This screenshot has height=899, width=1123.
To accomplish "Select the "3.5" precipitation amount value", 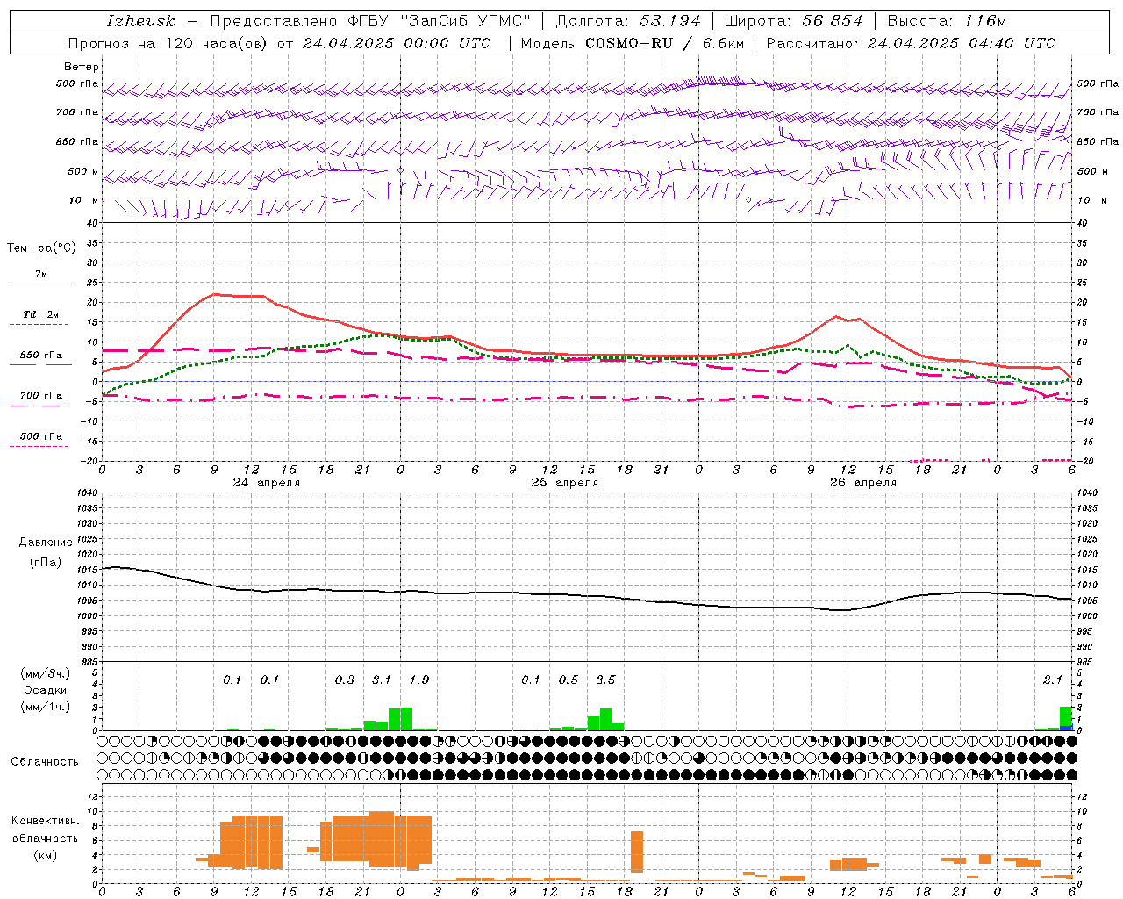I will tap(605, 680).
